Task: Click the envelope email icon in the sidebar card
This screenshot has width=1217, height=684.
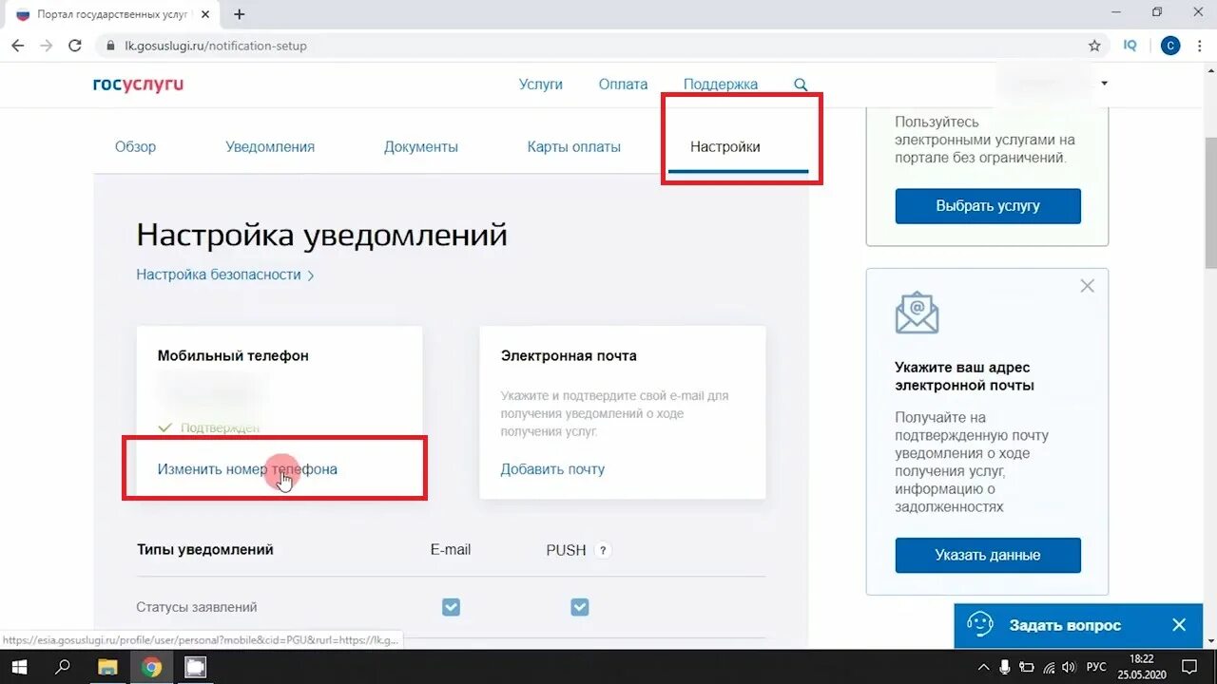Action: click(917, 313)
